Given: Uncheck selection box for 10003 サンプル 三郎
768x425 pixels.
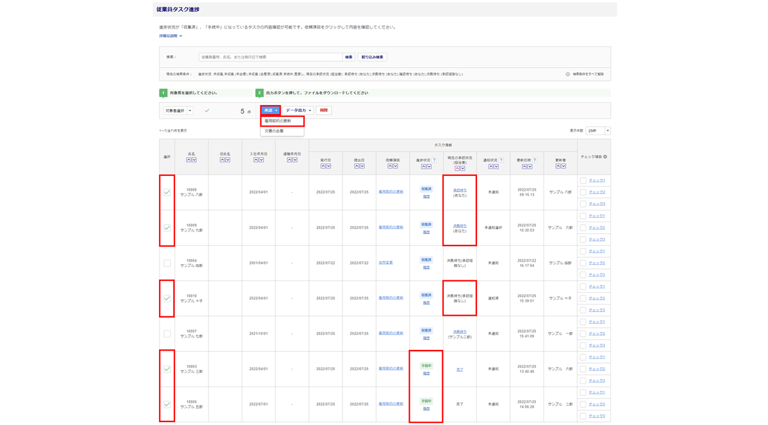Looking at the screenshot, I should click(x=167, y=369).
